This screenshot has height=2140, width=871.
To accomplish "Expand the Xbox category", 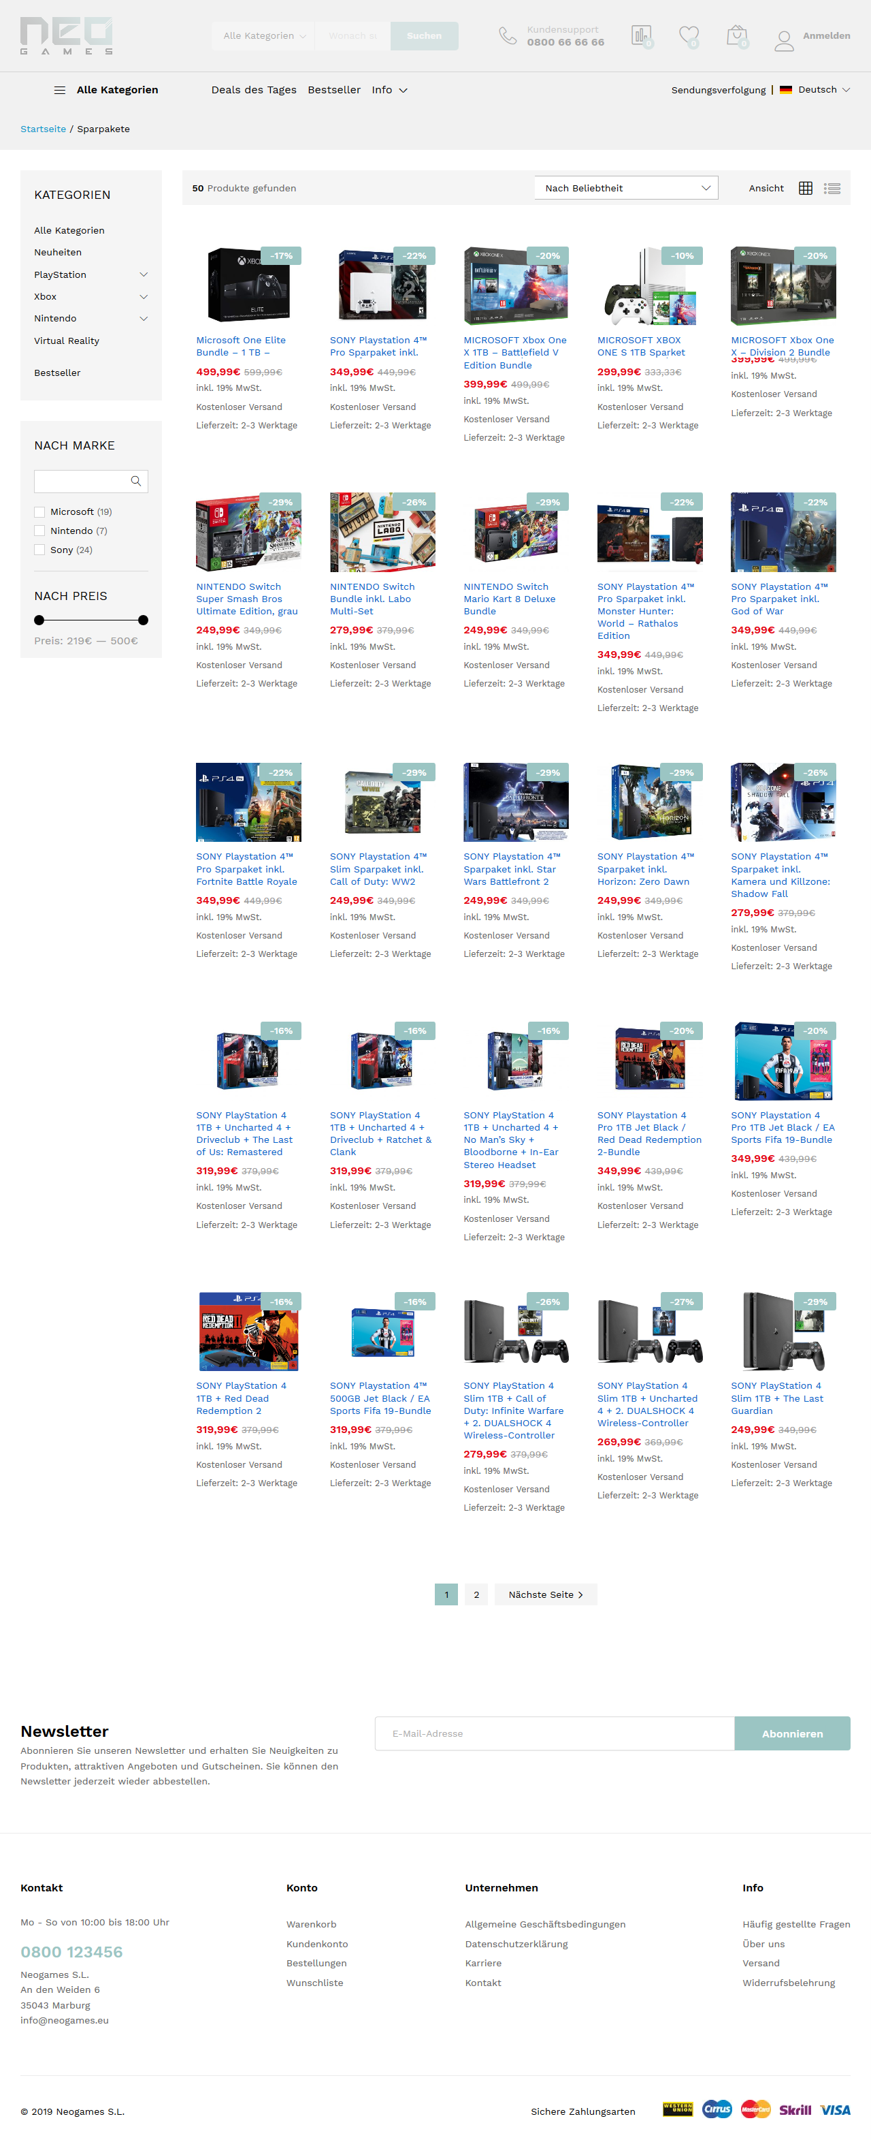I will pyautogui.click(x=144, y=296).
